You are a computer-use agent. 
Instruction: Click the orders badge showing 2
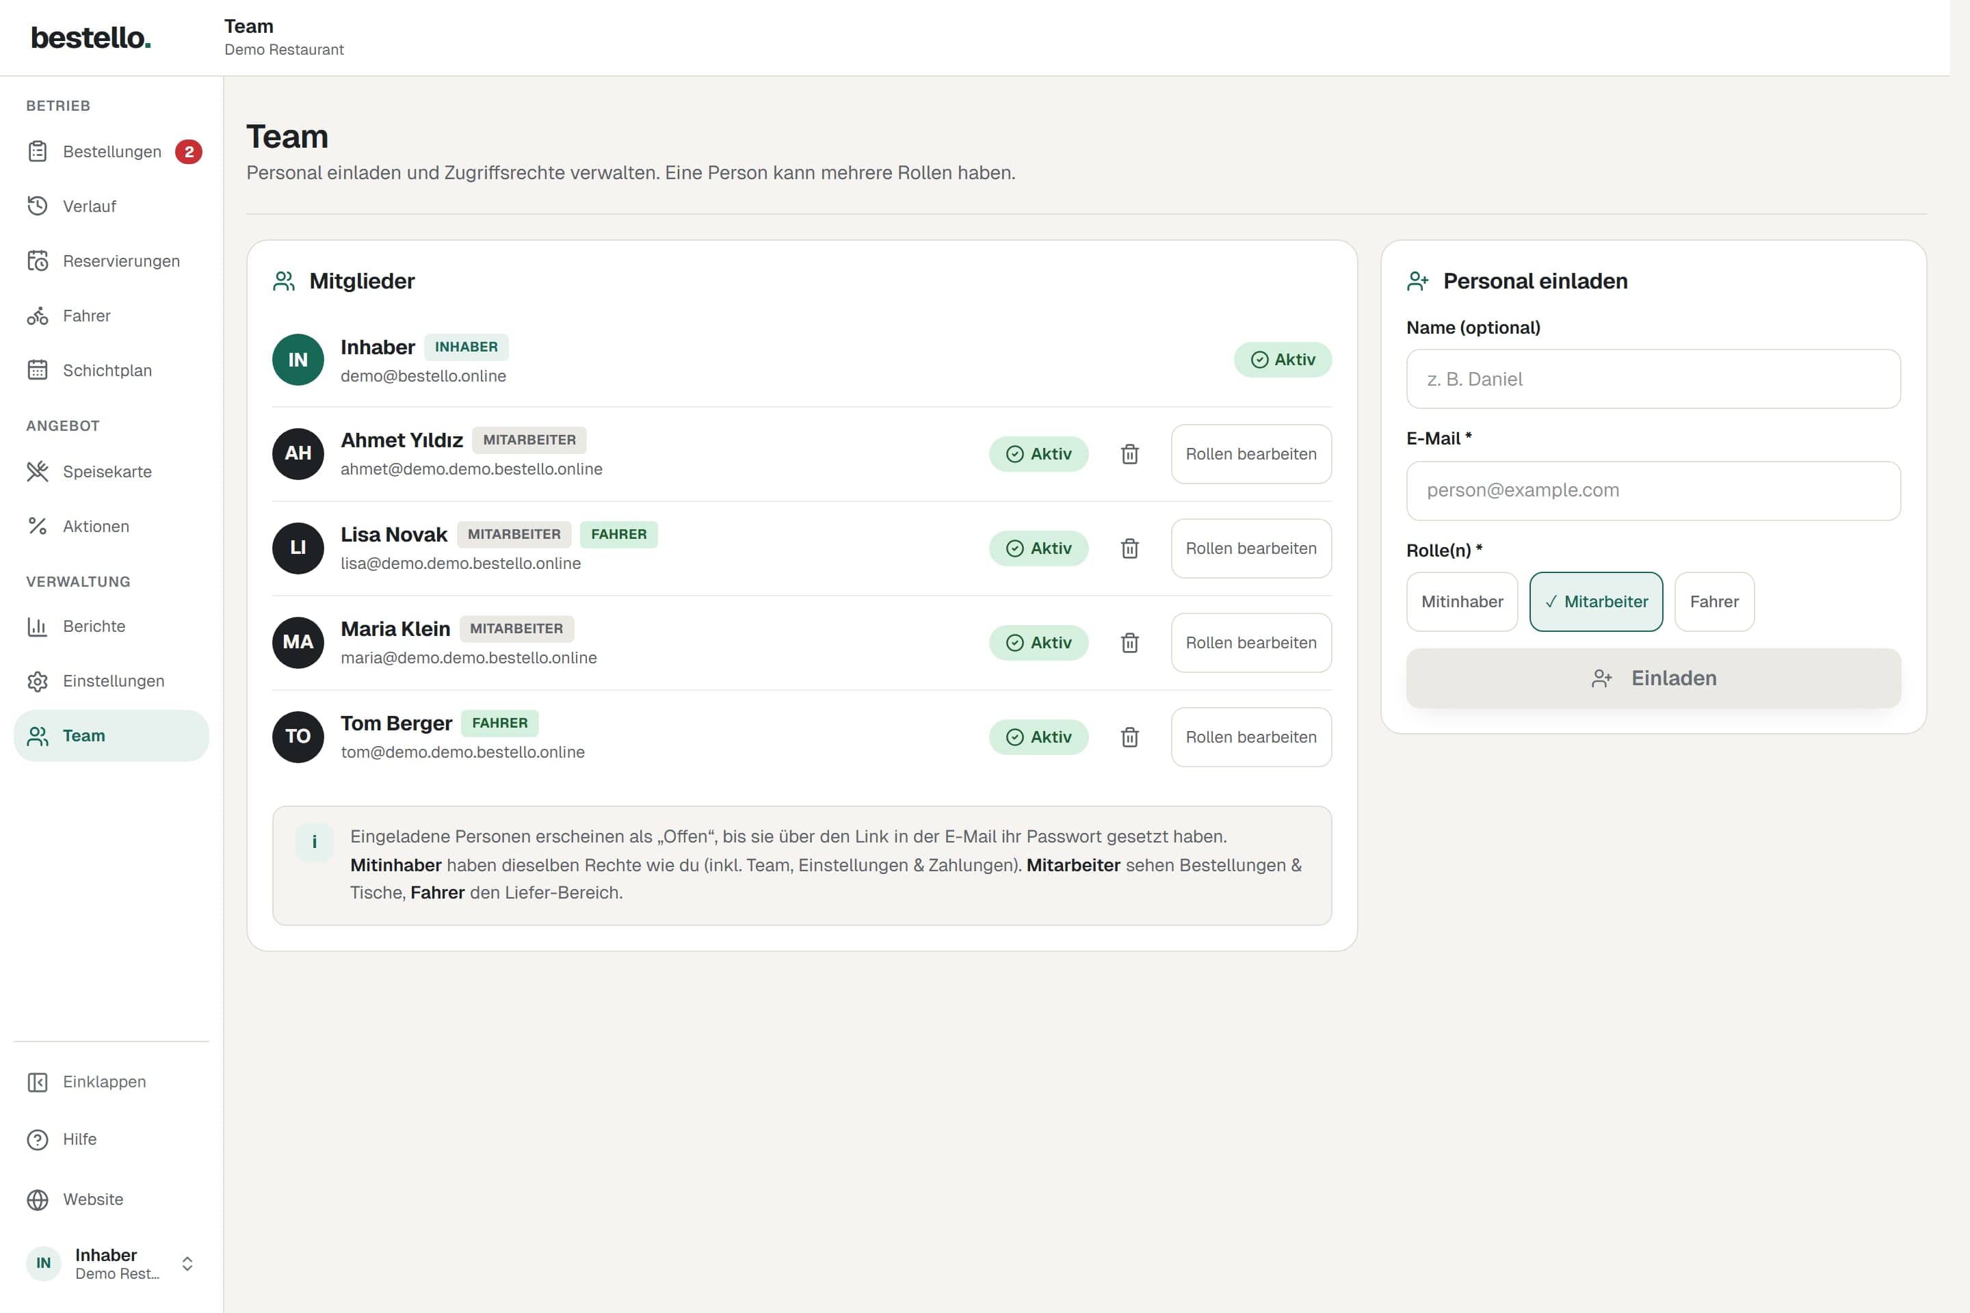pyautogui.click(x=189, y=152)
